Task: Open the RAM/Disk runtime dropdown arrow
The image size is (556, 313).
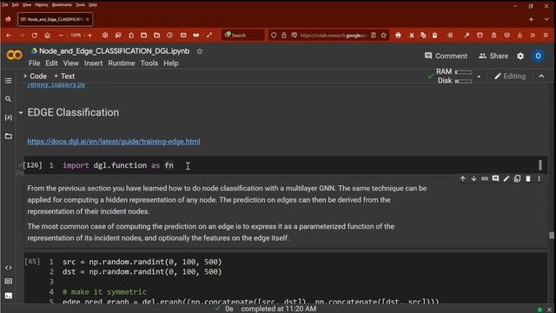Action: (x=479, y=77)
